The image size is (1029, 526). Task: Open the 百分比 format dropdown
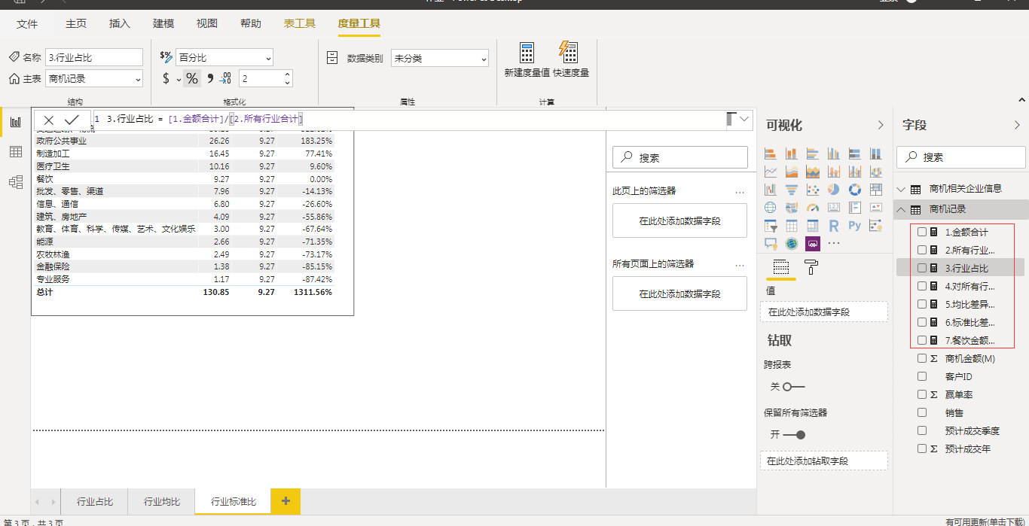224,58
